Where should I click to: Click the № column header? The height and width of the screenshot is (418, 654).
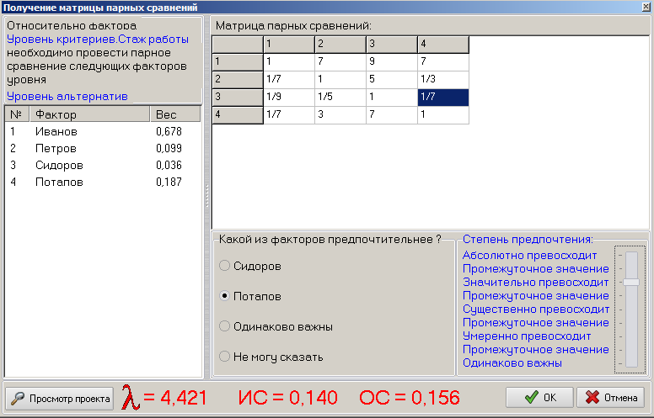[17, 114]
